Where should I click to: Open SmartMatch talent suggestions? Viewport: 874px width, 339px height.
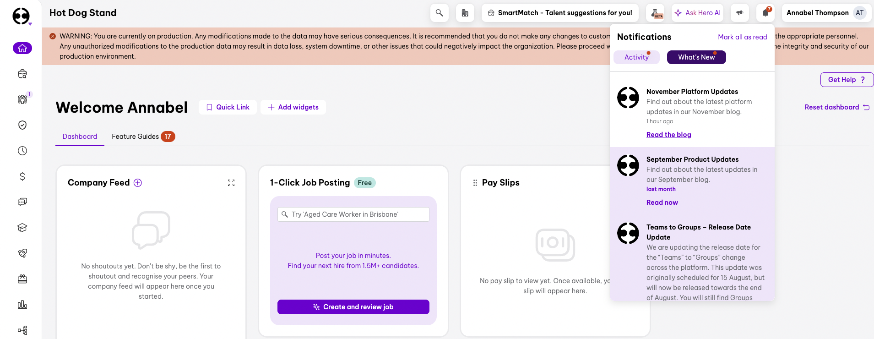pos(560,13)
